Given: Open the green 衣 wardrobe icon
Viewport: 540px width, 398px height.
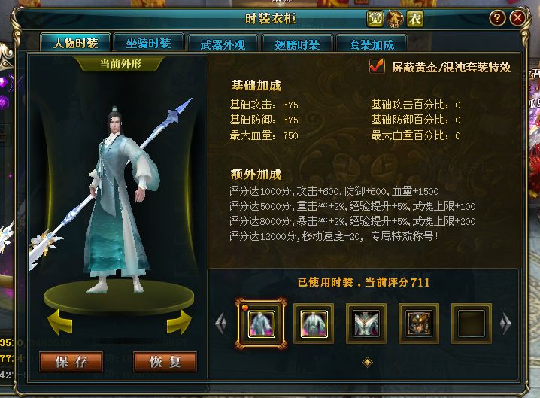Looking at the screenshot, I should click(415, 19).
